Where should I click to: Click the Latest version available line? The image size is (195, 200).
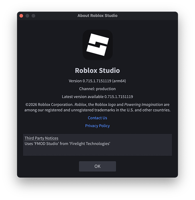coord(97,97)
